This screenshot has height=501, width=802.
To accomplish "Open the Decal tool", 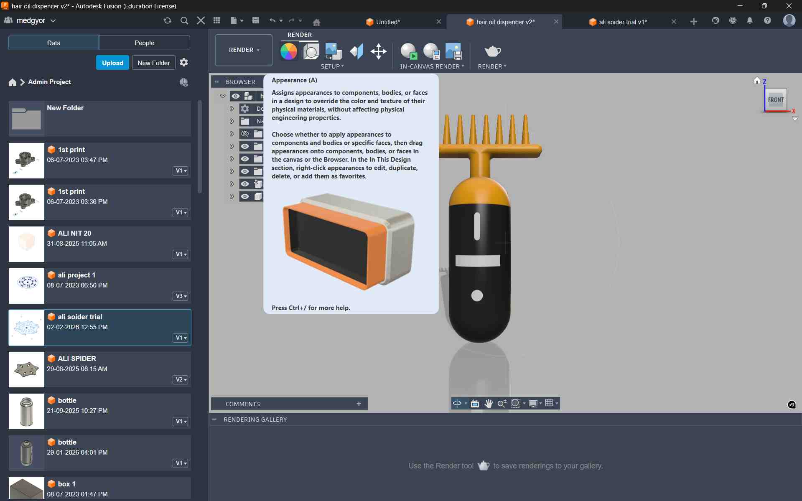I will [x=334, y=51].
